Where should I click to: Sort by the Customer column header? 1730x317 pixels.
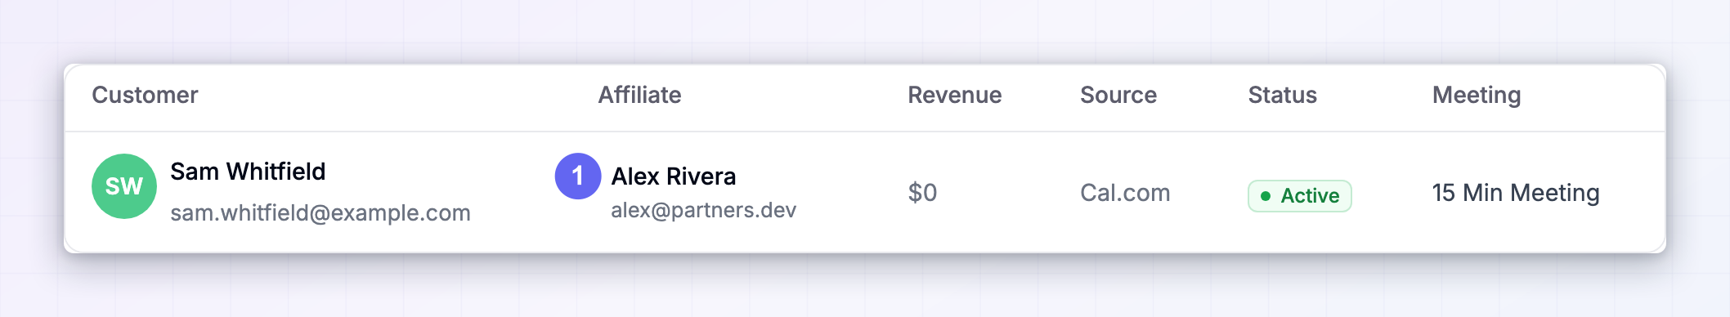tap(145, 95)
